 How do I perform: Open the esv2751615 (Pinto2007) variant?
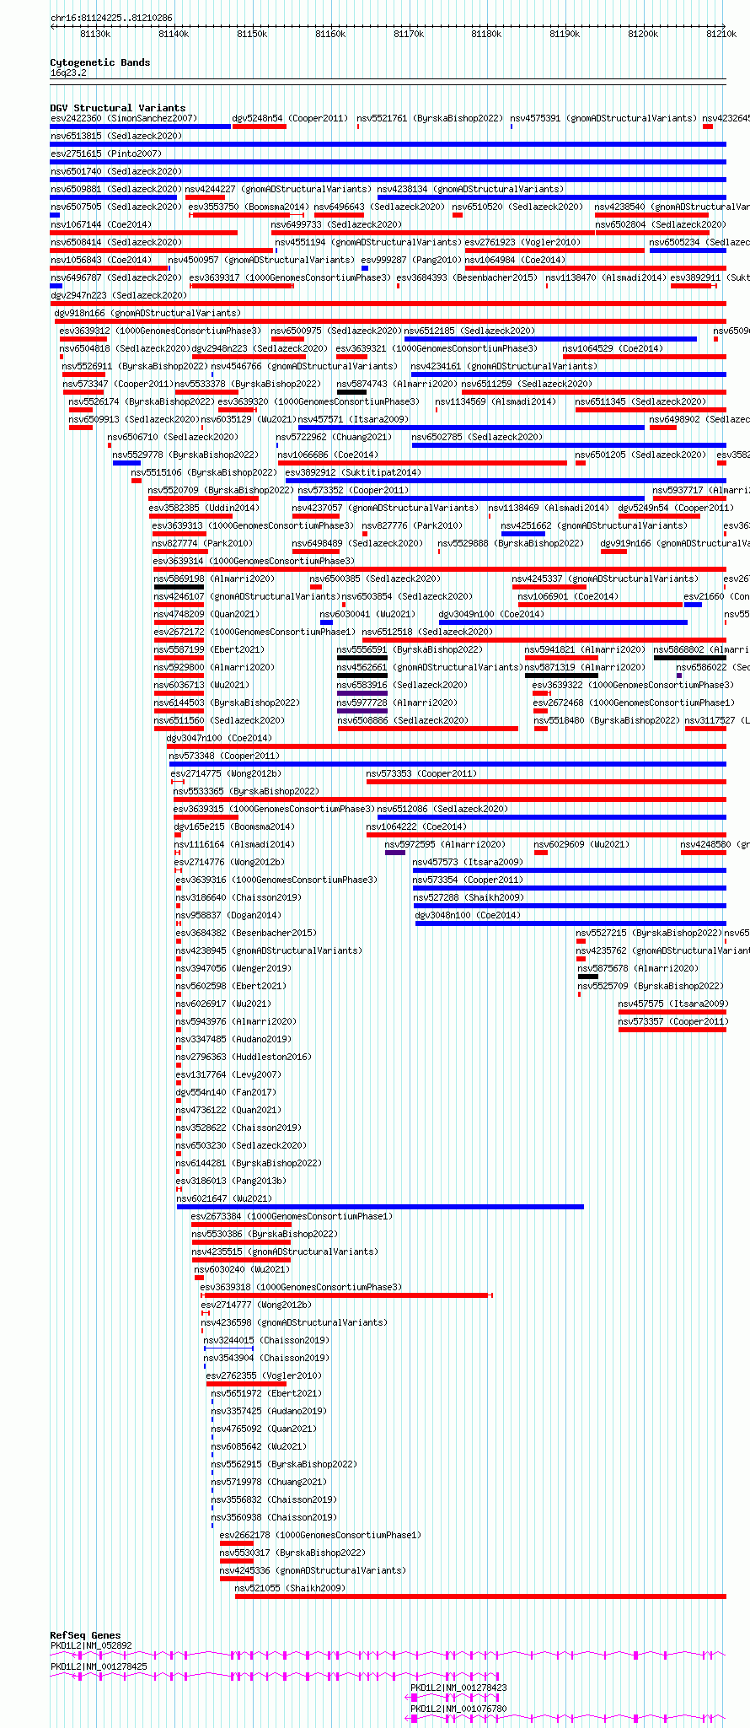click(x=106, y=153)
